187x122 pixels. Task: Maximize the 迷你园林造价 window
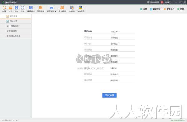(x=180, y=2)
